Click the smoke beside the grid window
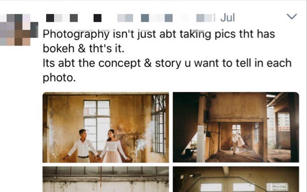 pyautogui.click(x=144, y=138)
